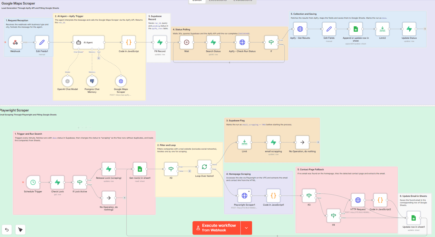Select the 'Google Maps Scraper' heading text
Screen dimensions: 435x237
pyautogui.click(x=18, y=3)
